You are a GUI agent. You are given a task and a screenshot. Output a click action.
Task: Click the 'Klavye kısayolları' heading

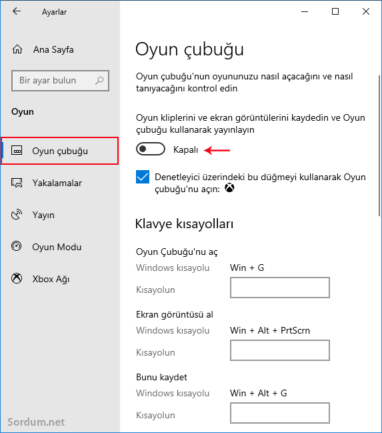184,224
